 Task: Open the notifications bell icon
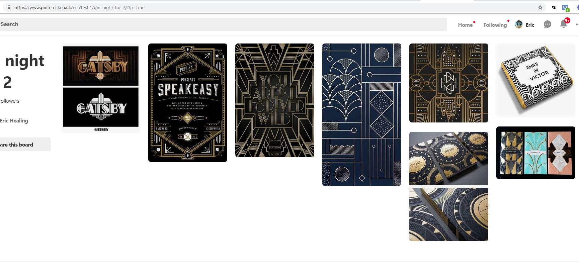coord(564,24)
